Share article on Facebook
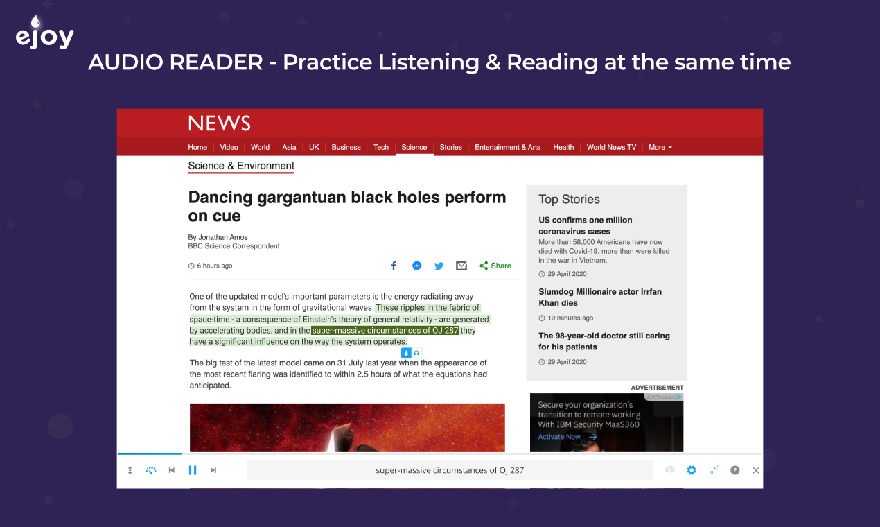 click(x=394, y=266)
